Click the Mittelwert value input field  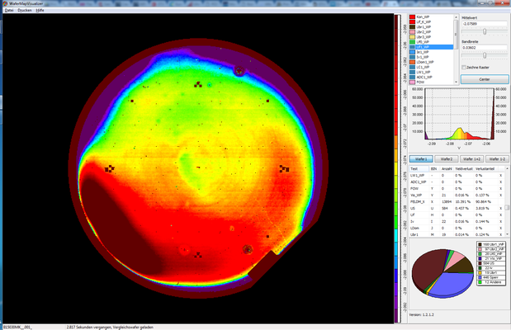[484, 25]
